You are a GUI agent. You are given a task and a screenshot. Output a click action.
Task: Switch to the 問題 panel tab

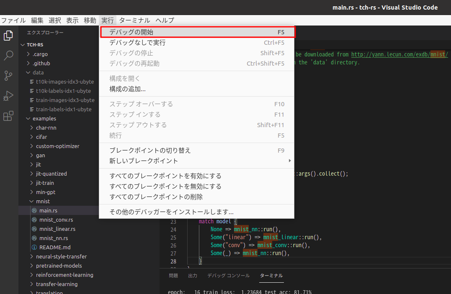pyautogui.click(x=173, y=276)
